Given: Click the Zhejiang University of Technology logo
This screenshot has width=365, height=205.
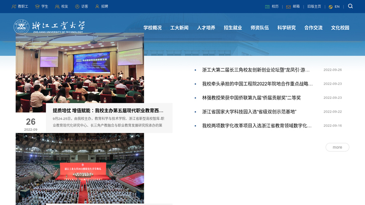Looking at the screenshot, I should click(x=49, y=27).
